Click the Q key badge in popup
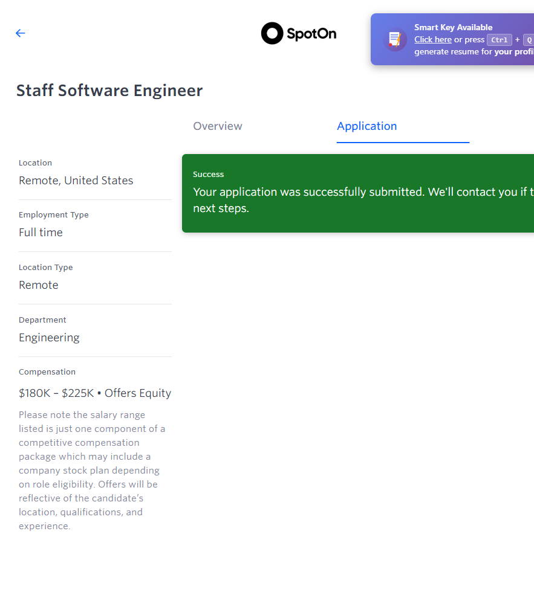Screen dimensions: 534x589 (x=529, y=40)
